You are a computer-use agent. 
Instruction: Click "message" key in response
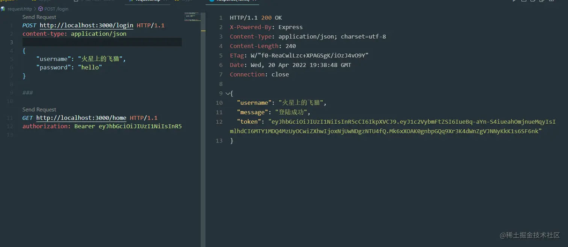[252, 112]
